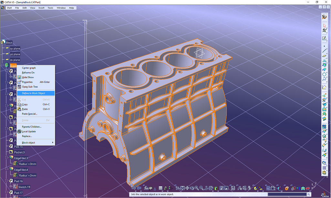Click the Fit All In icon
The image size is (331, 198).
pos(182,188)
